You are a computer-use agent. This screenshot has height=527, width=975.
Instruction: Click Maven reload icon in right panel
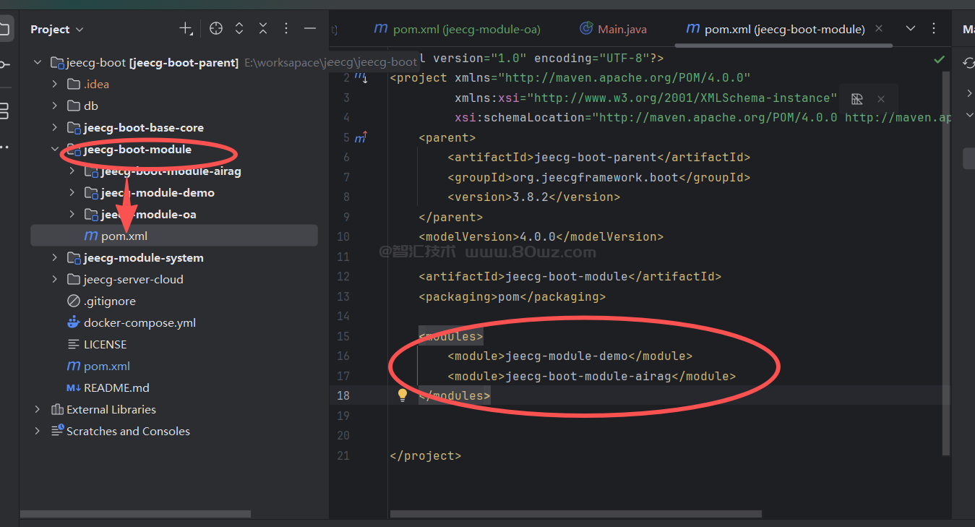(x=969, y=64)
